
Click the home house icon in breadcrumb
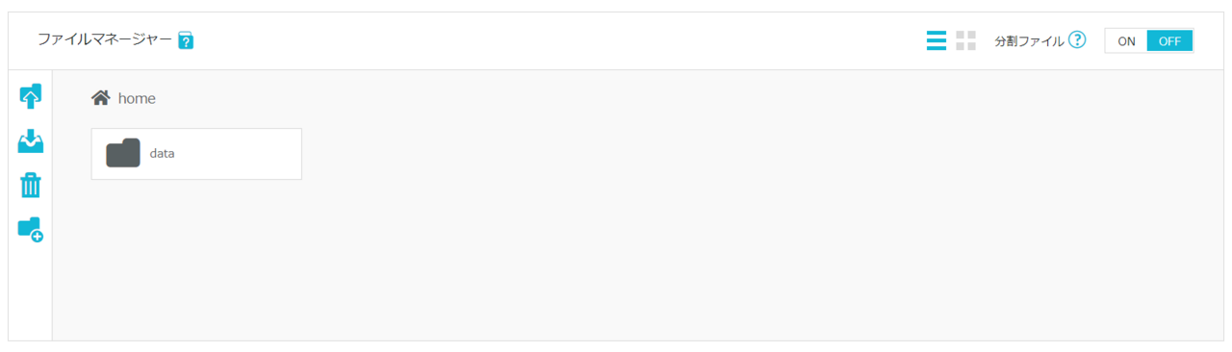[100, 97]
